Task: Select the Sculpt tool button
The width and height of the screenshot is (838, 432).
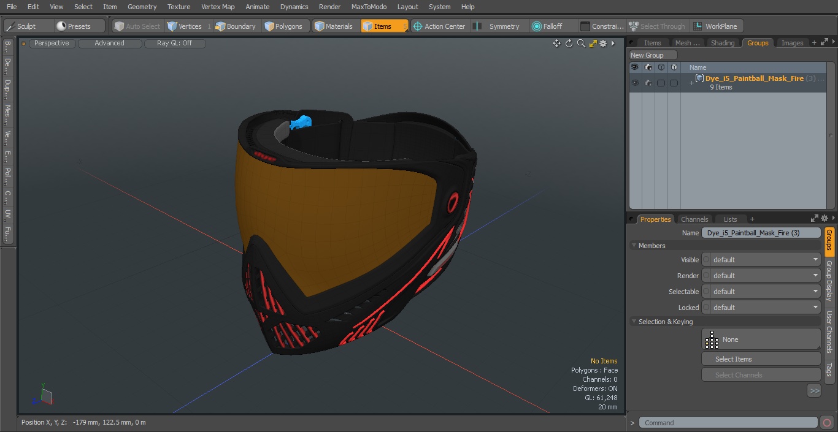Action: pos(28,26)
